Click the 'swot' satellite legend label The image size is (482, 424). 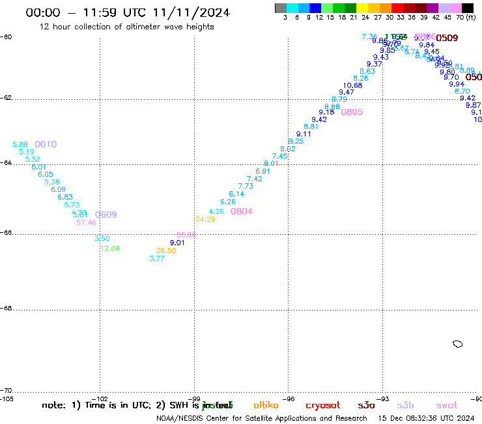point(447,405)
